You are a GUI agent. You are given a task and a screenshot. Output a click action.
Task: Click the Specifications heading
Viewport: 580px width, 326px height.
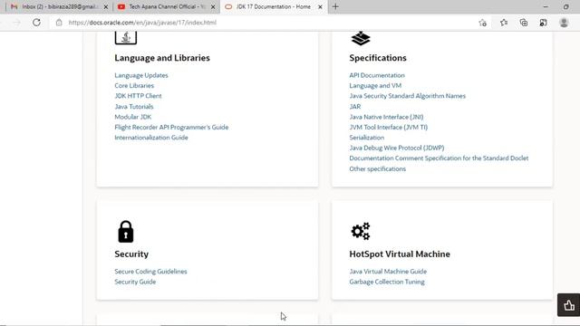[x=378, y=58]
